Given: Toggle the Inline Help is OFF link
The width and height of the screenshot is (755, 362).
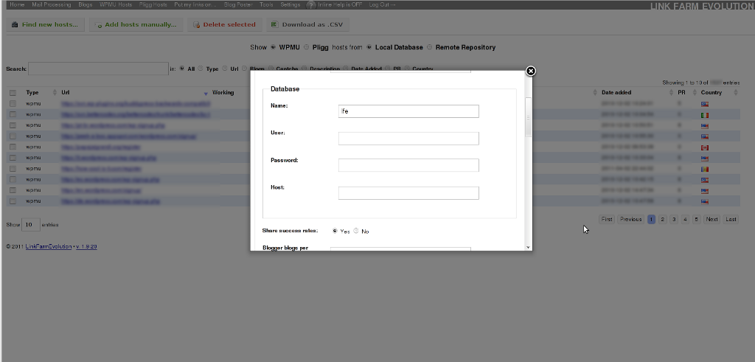Looking at the screenshot, I should 340,5.
